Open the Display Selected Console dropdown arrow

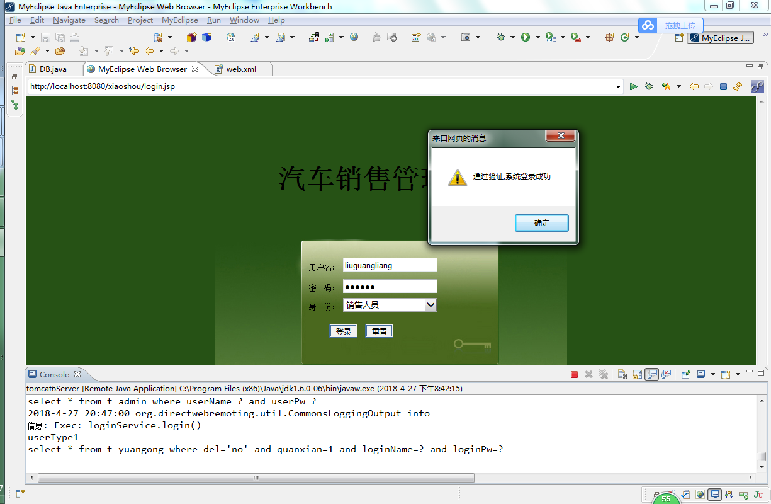pyautogui.click(x=712, y=374)
